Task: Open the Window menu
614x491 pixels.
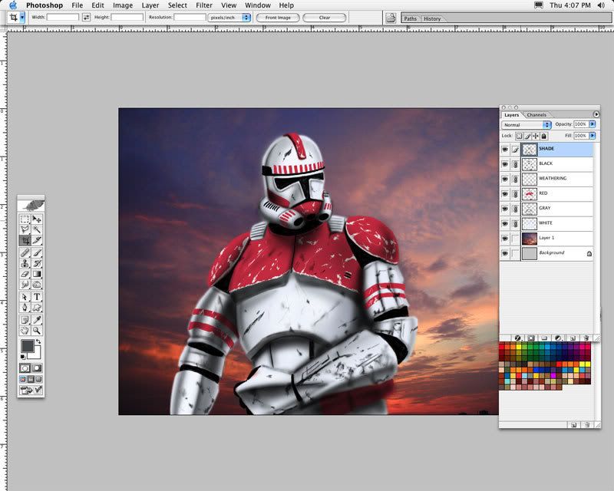Action: tap(258, 5)
